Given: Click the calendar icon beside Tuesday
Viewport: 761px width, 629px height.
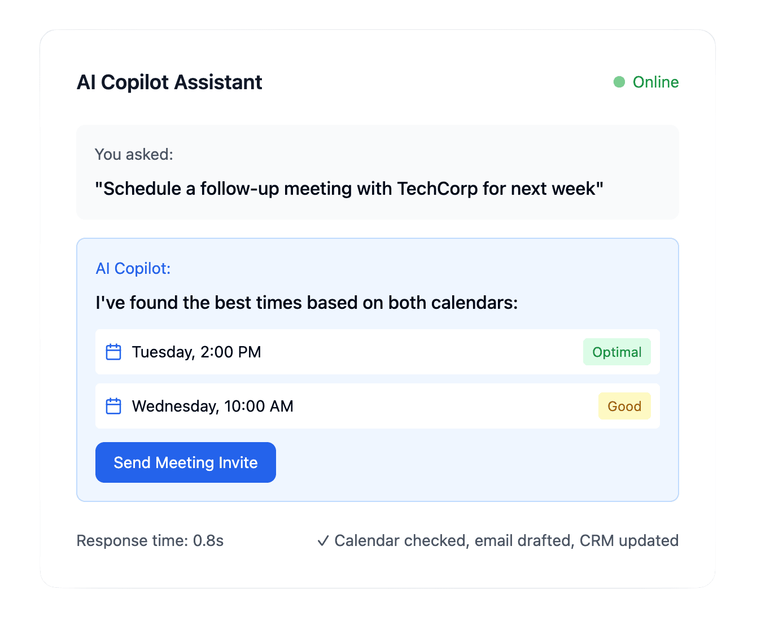Looking at the screenshot, I should tap(113, 352).
